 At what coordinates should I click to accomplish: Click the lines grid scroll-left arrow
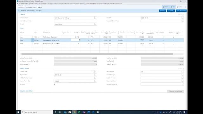point(21,54)
